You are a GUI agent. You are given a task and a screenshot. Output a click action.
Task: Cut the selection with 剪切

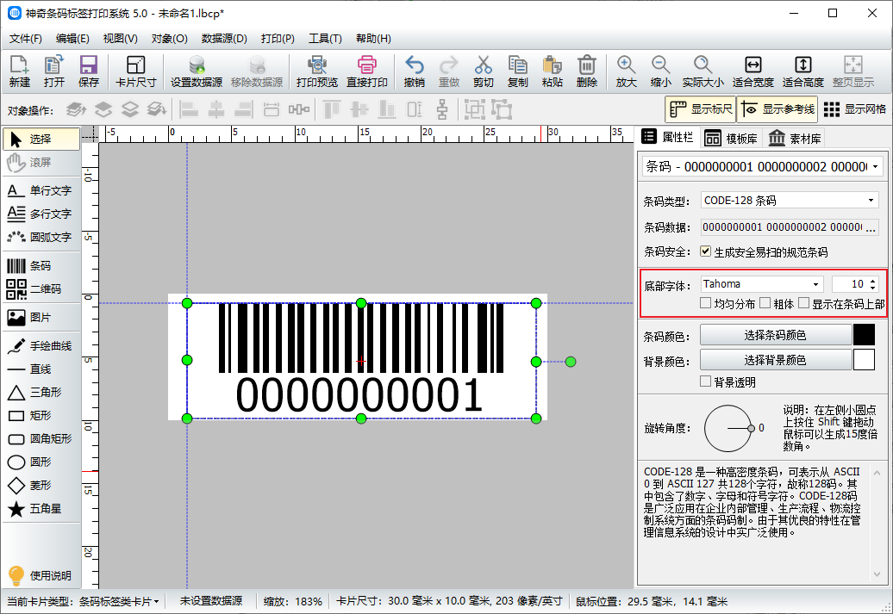point(483,71)
